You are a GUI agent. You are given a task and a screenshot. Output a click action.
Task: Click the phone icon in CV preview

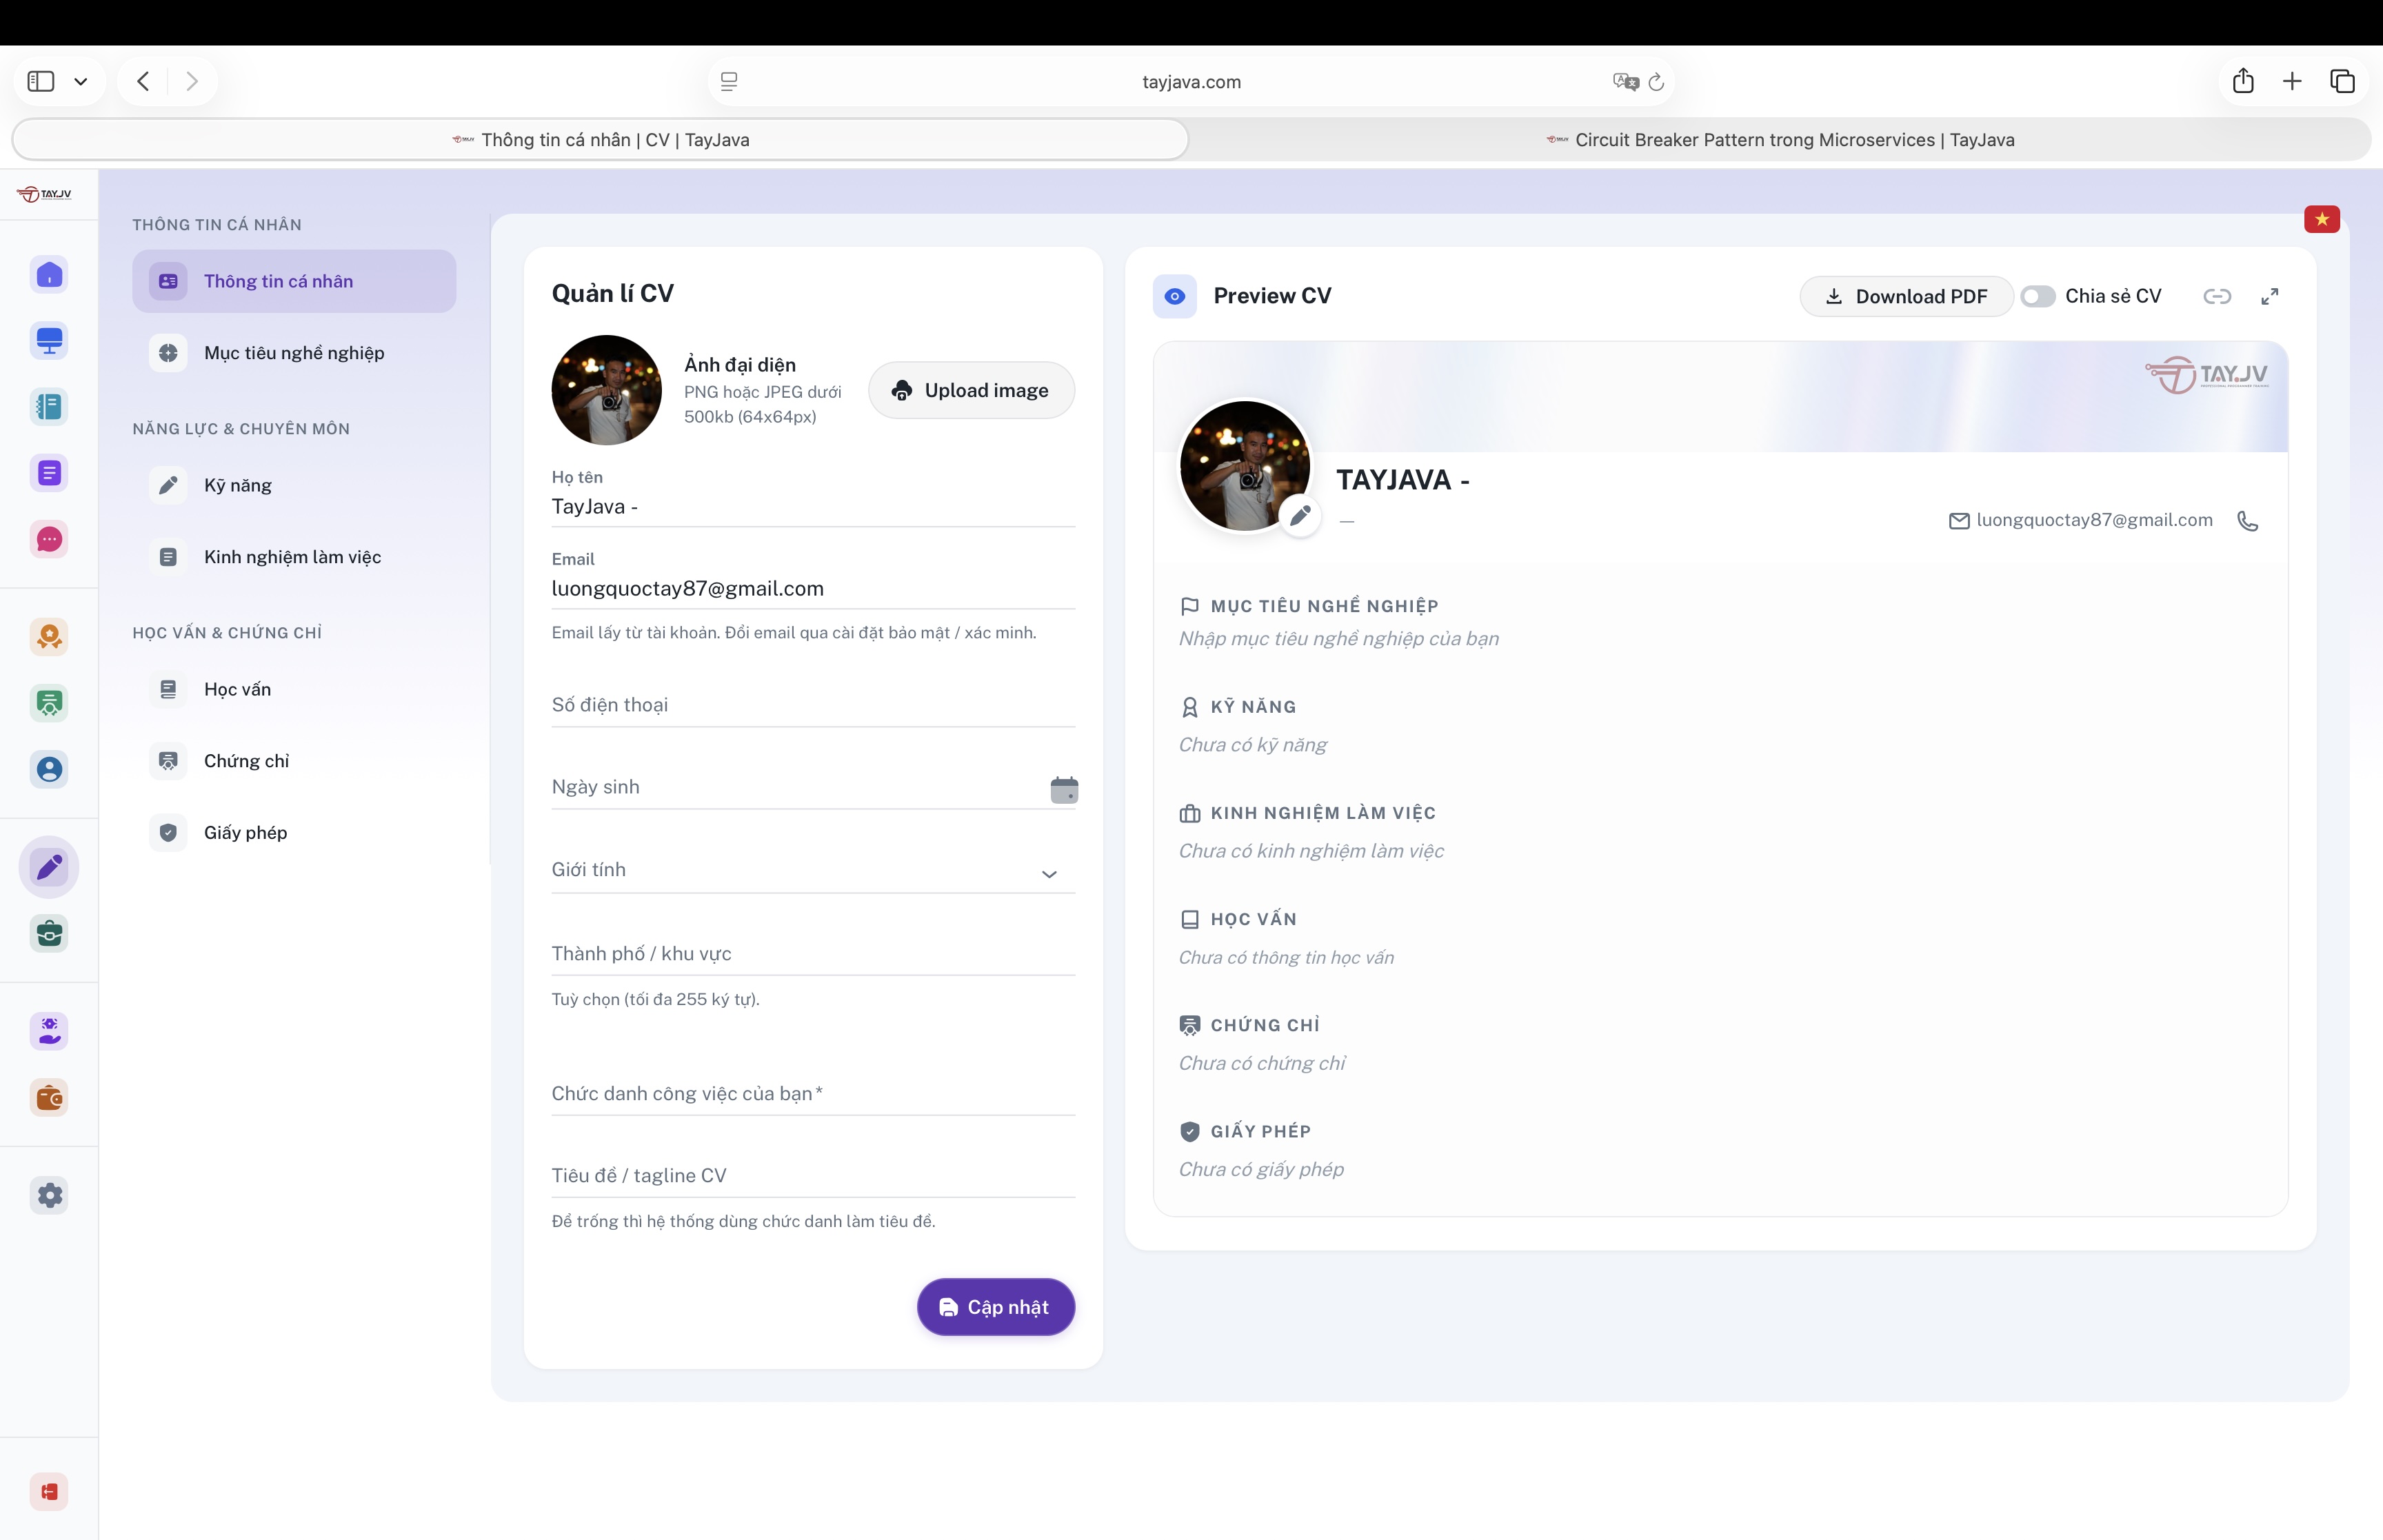coord(2248,521)
